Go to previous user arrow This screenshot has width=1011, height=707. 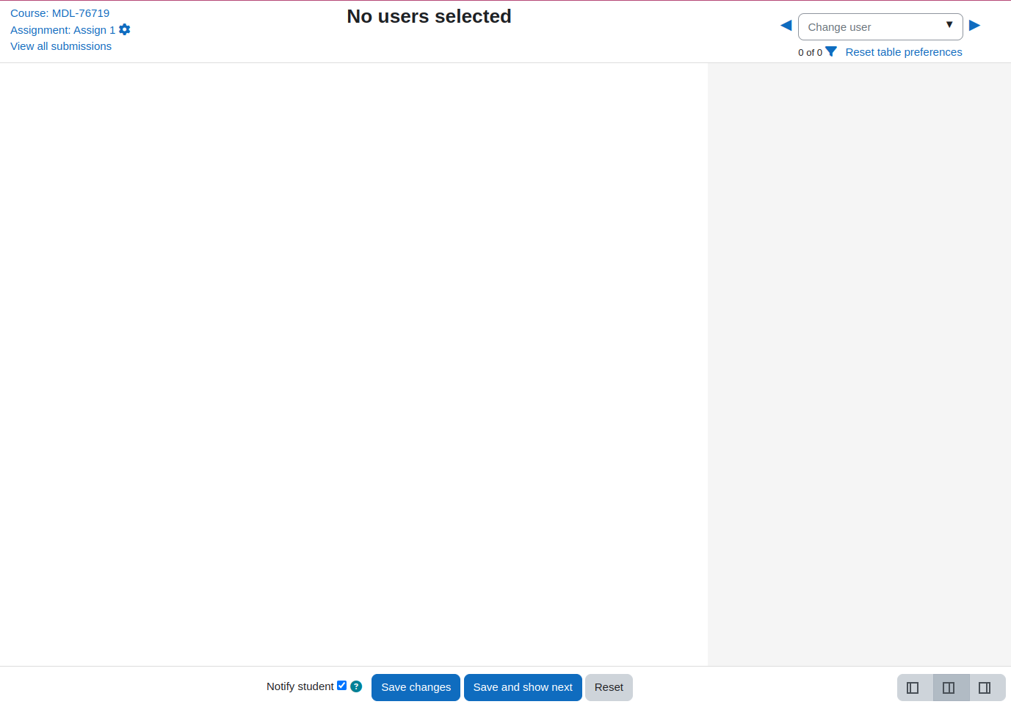[x=786, y=26]
